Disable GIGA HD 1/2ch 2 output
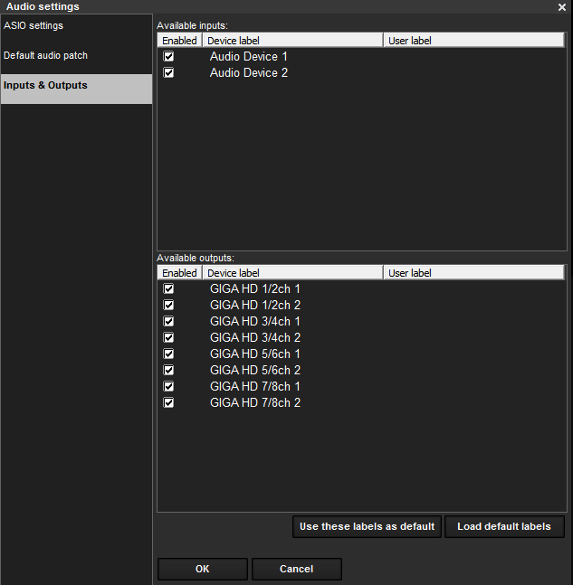 [168, 306]
